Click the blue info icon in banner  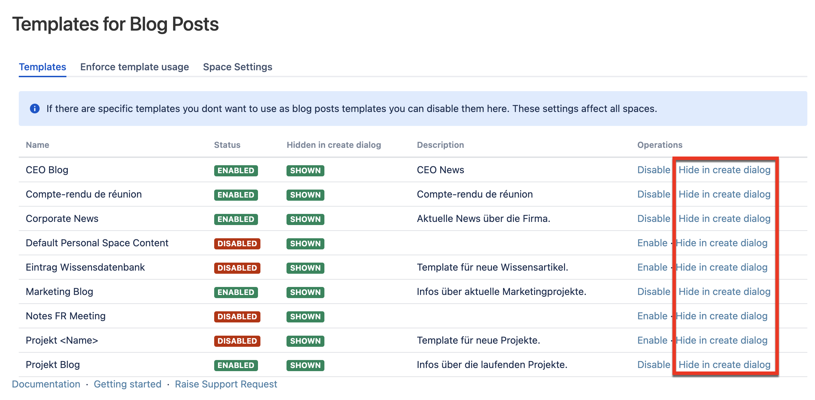coord(35,109)
